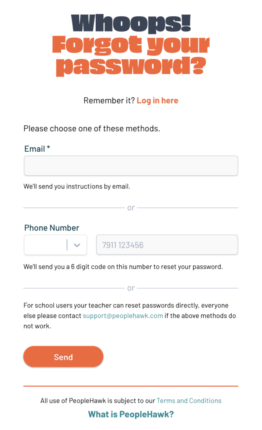Click the school users help paragraph
The image size is (262, 430).
tap(126, 306)
